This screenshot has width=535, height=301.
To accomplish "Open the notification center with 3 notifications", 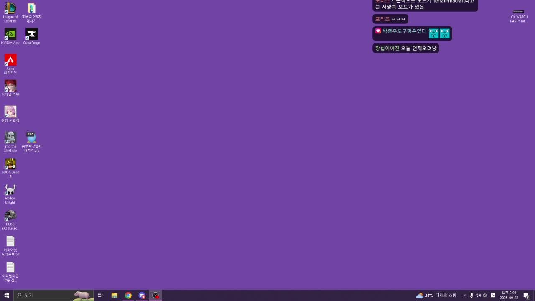I will point(526,295).
